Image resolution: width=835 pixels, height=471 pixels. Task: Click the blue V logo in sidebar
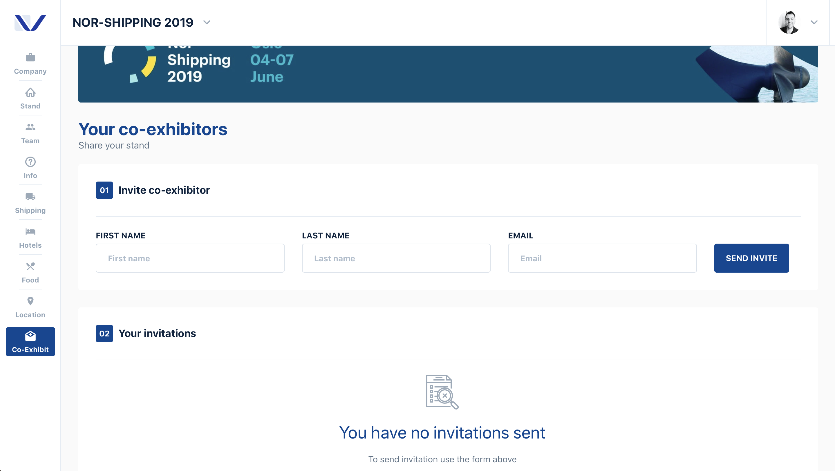coord(30,23)
